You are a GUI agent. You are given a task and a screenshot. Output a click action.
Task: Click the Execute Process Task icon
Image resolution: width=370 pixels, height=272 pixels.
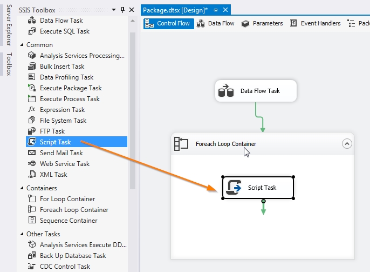(x=32, y=98)
